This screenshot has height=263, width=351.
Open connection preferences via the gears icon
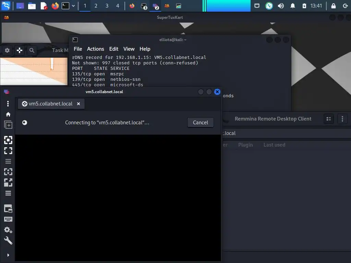click(8, 230)
